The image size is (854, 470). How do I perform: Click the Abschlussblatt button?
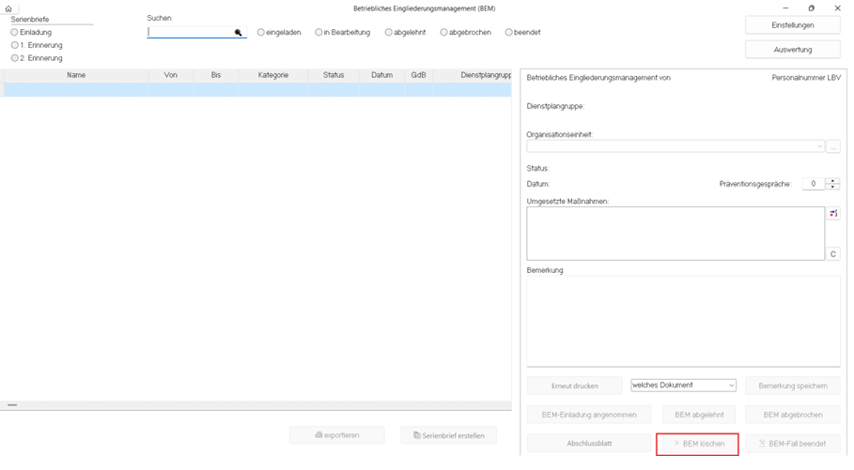589,444
